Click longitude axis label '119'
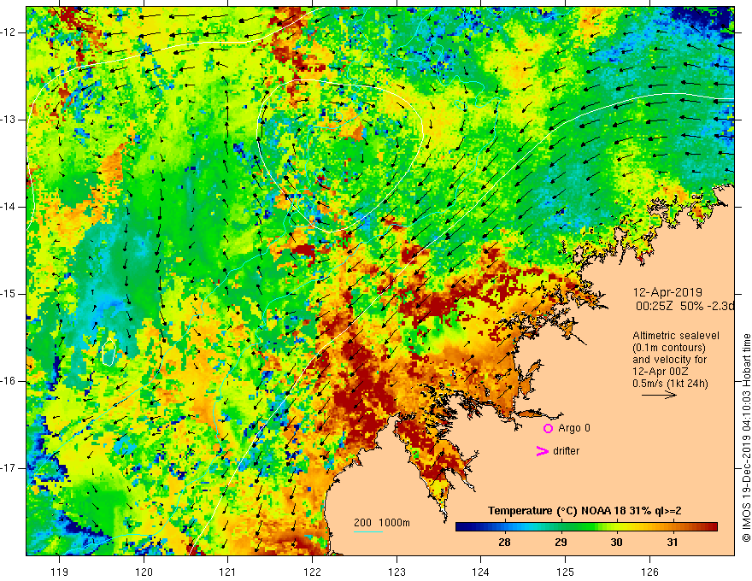This screenshot has width=752, height=581. coord(60,572)
